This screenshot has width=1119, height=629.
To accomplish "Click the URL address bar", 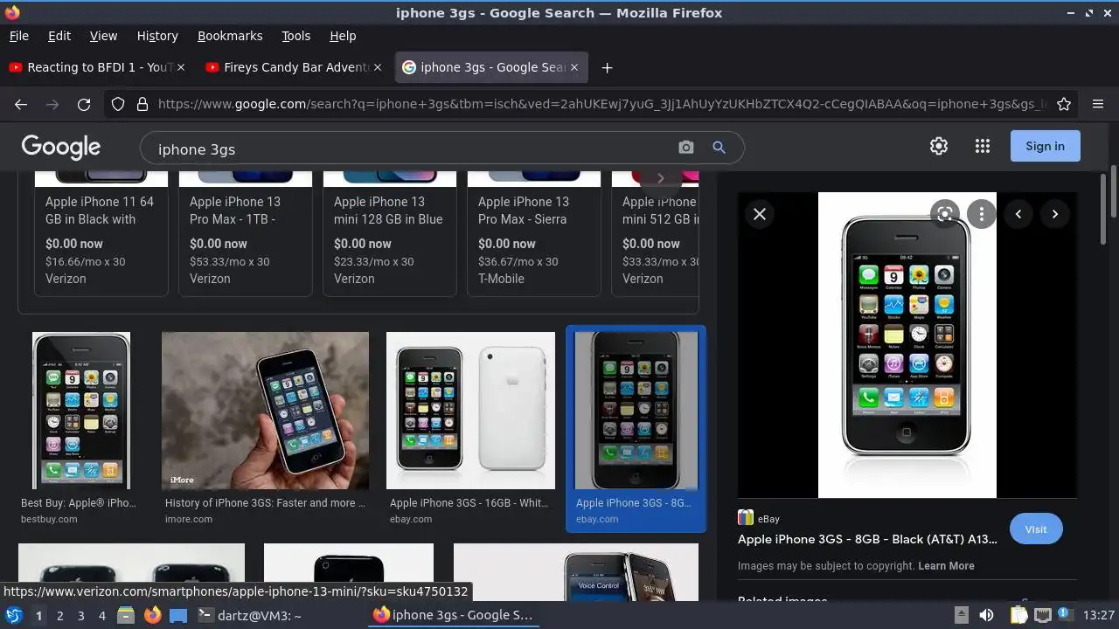I will [601, 104].
